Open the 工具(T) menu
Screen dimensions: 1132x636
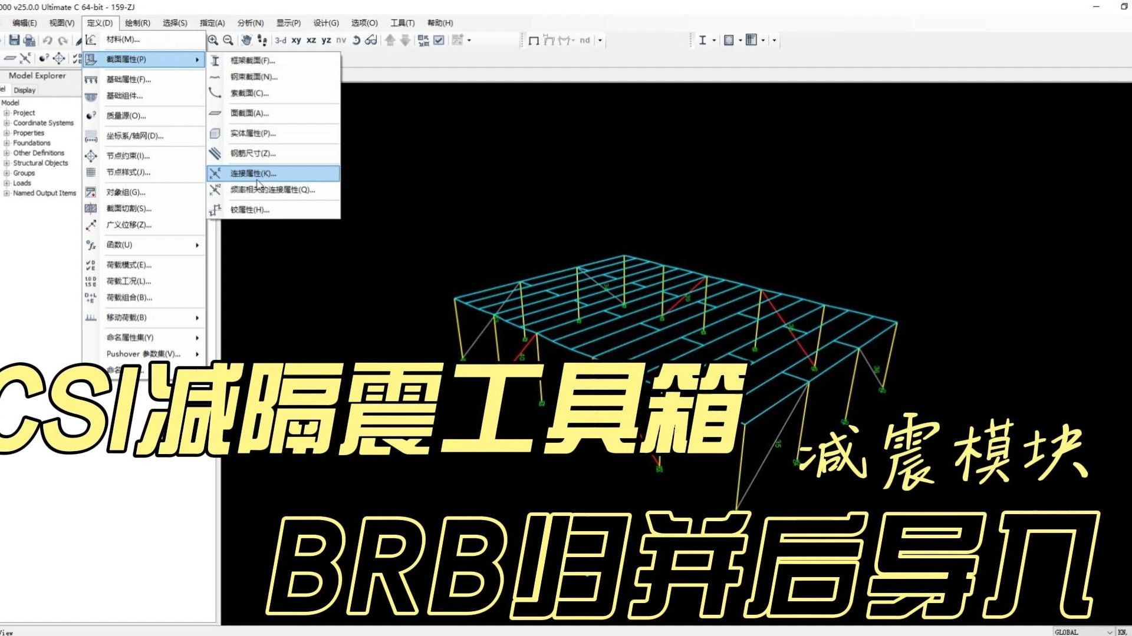tap(403, 23)
